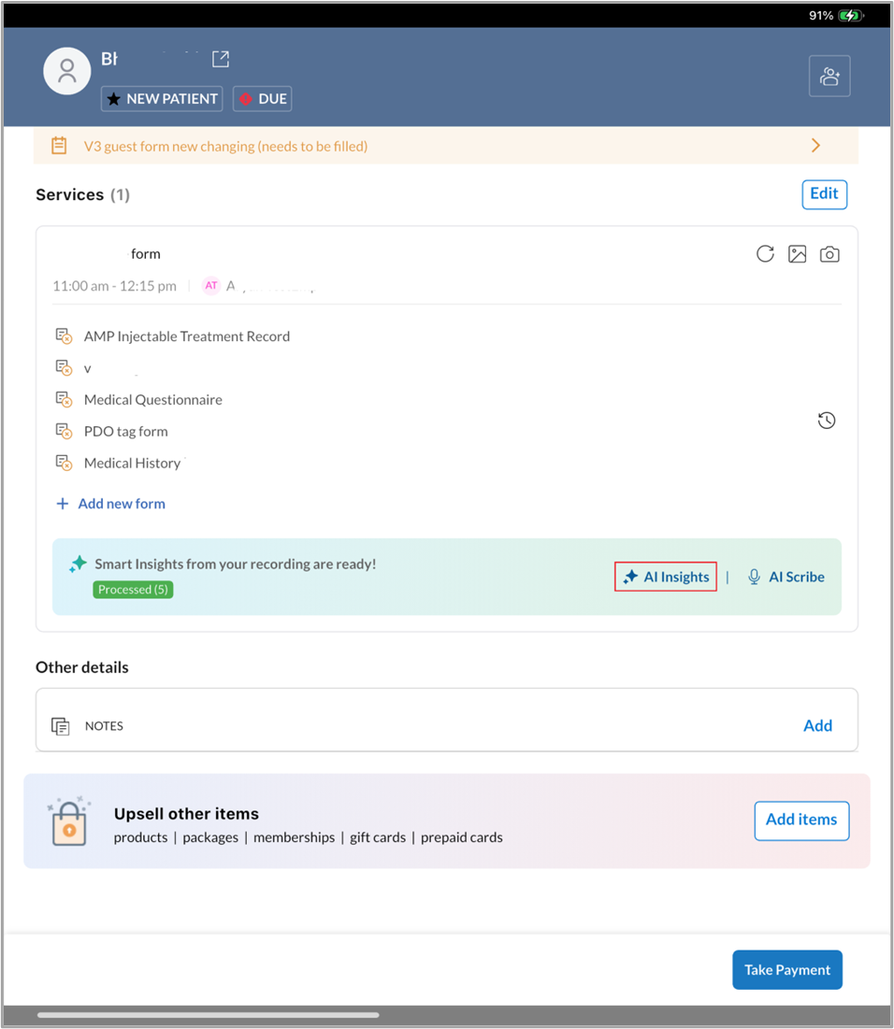Open the image gallery icon
This screenshot has height=1029, width=894.
[797, 254]
